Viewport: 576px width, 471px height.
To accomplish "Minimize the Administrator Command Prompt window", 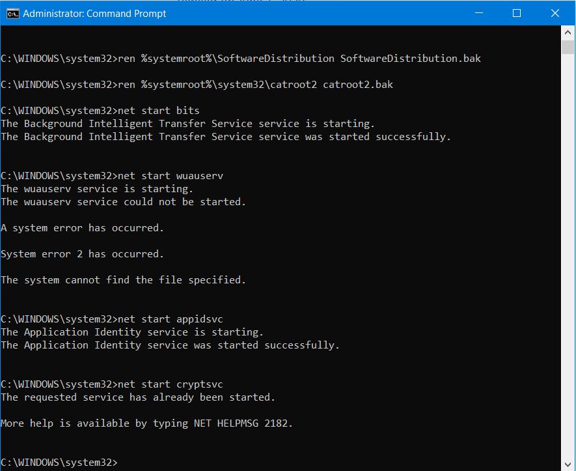I will point(478,13).
